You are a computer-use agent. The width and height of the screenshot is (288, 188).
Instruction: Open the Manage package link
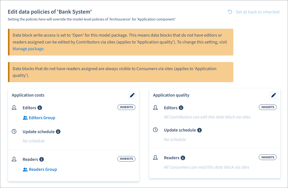28,49
